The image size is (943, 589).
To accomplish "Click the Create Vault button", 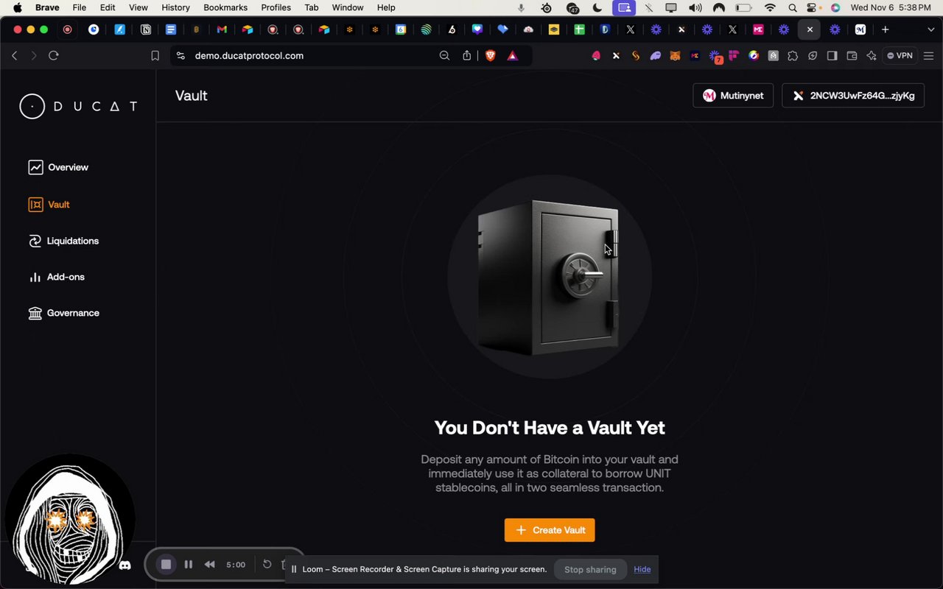I will pyautogui.click(x=550, y=530).
